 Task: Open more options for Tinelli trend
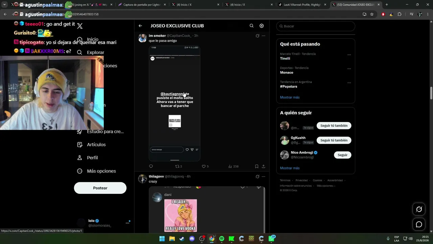tap(349, 55)
